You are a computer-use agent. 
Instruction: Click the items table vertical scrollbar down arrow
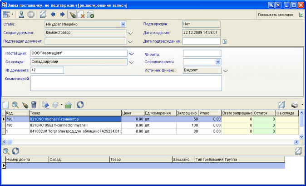(301, 136)
